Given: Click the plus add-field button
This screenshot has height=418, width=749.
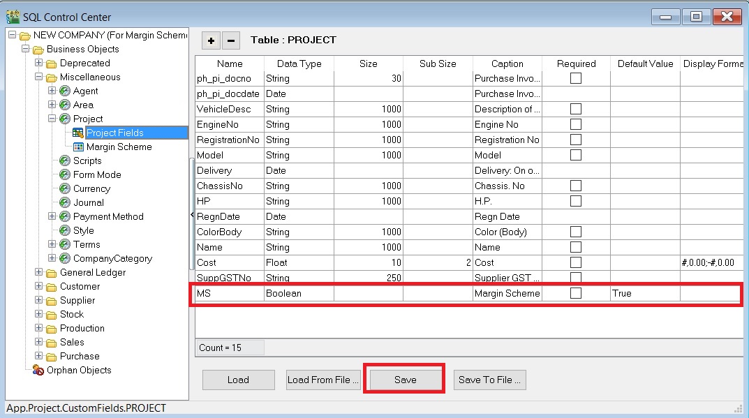Looking at the screenshot, I should tap(211, 40).
